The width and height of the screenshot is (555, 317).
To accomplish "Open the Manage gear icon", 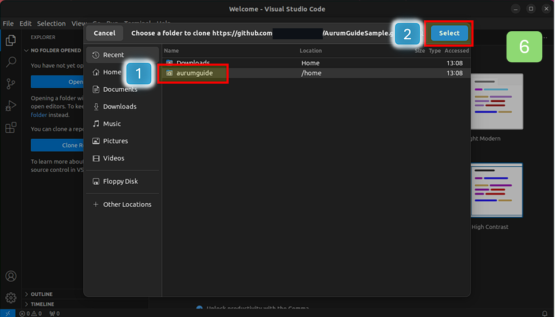I will (x=10, y=298).
